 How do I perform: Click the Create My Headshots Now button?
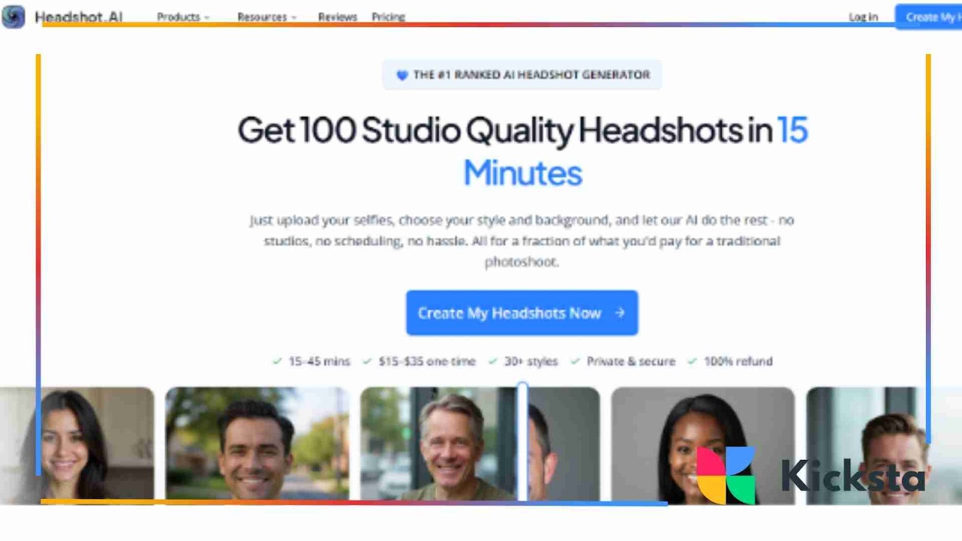(522, 313)
